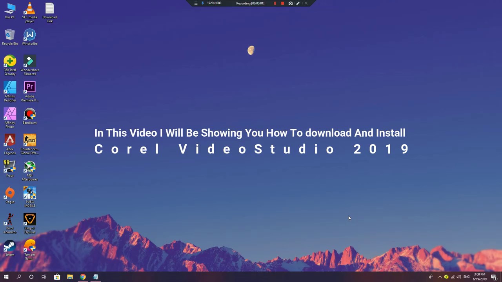This screenshot has width=502, height=282.
Task: Launch VLC media player shortcut
Action: [29, 13]
